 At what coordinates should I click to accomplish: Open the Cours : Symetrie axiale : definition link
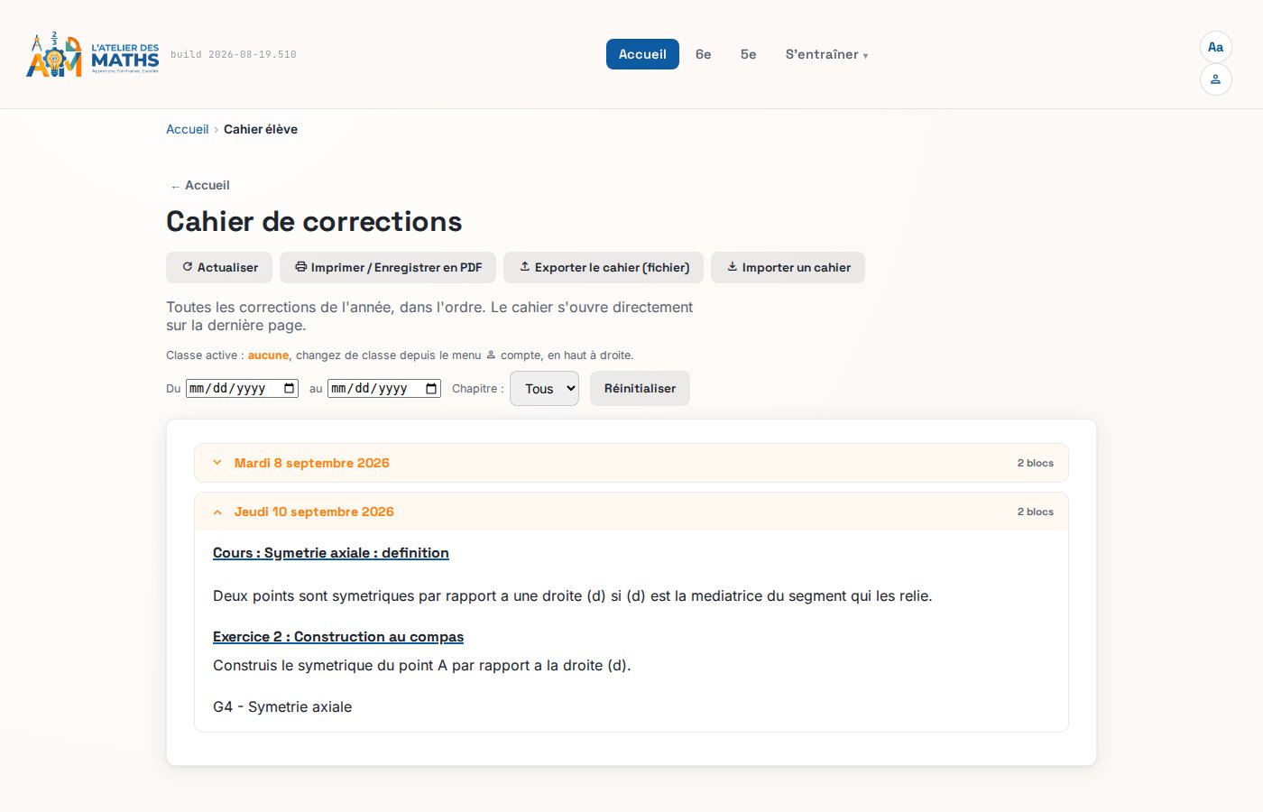coord(331,553)
